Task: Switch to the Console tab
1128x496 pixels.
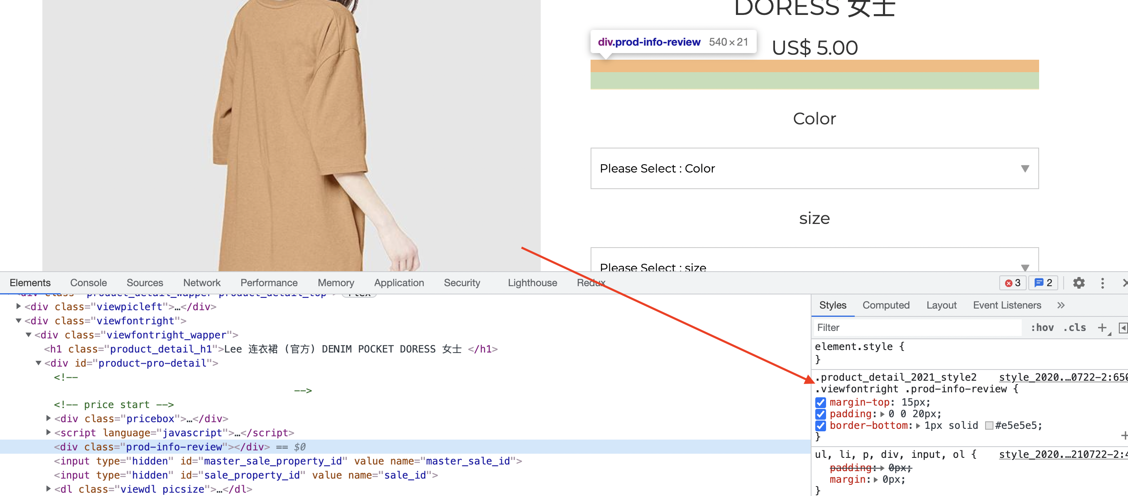Action: point(88,283)
